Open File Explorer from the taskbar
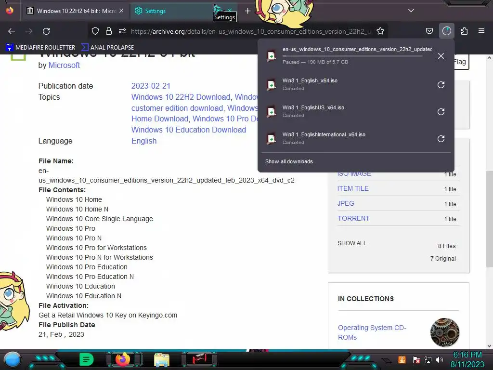 click(162, 360)
